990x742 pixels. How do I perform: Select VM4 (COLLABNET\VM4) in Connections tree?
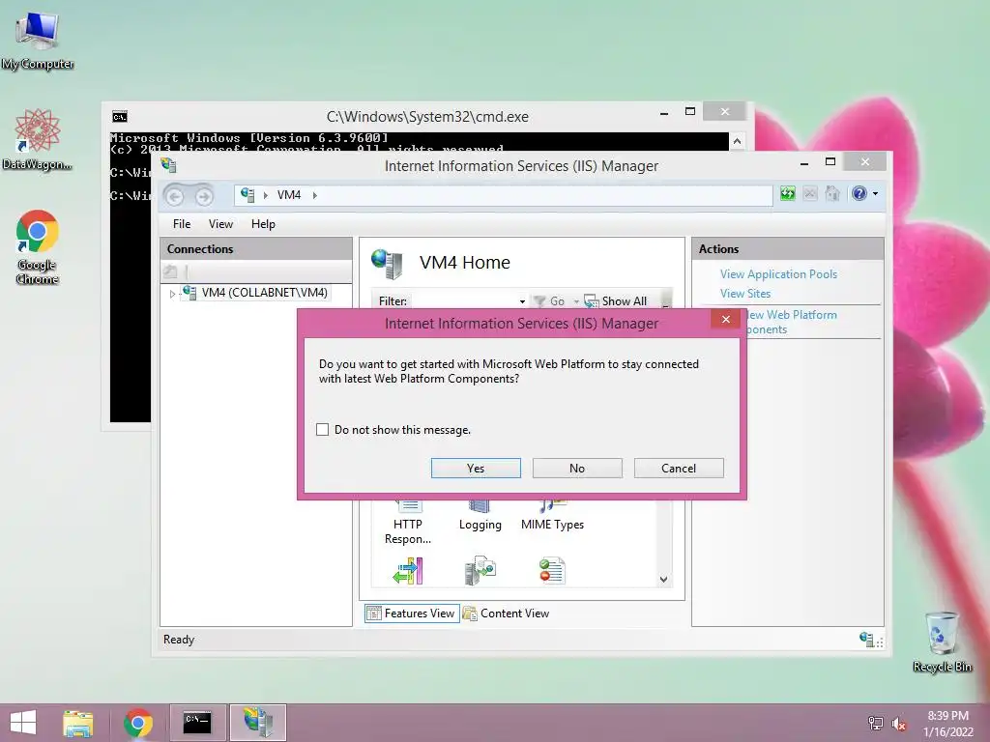tap(264, 293)
